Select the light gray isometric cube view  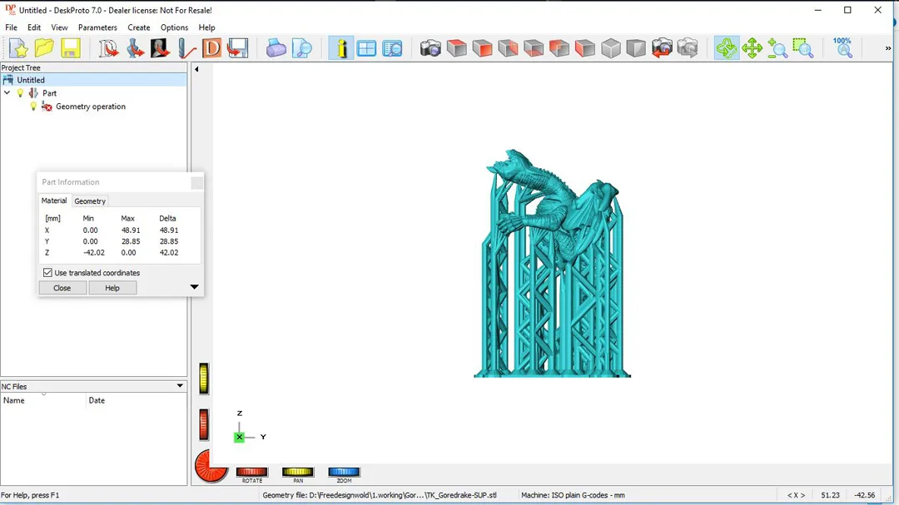(611, 48)
